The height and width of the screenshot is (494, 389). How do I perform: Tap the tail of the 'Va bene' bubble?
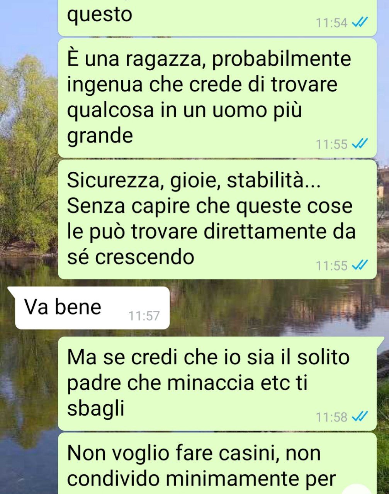(12, 291)
